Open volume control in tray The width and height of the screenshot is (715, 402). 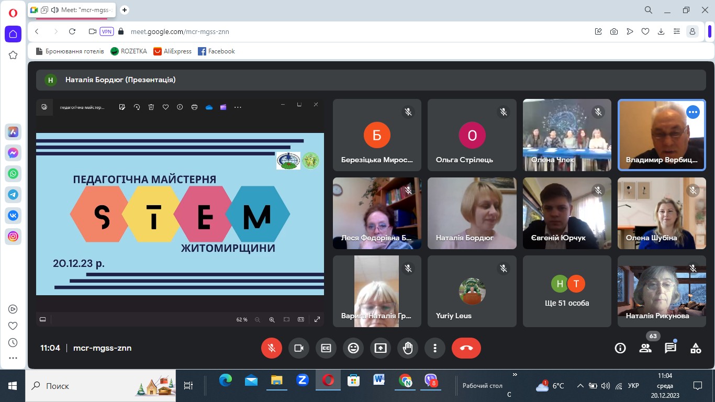606,386
